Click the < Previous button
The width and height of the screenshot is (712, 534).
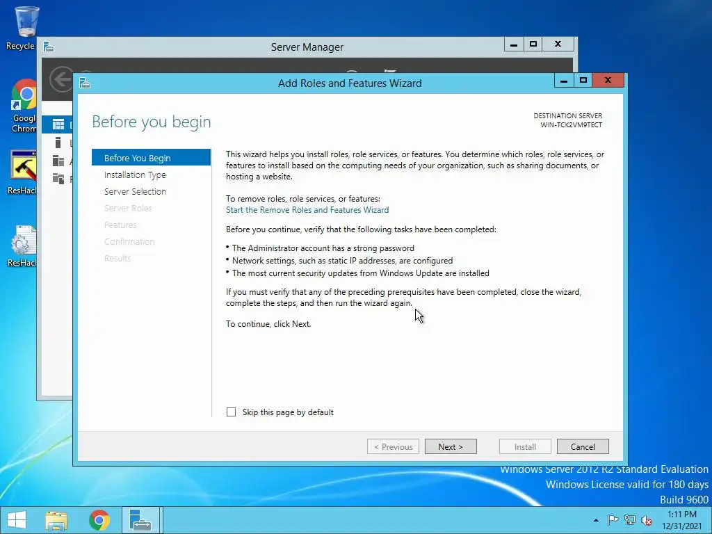(x=393, y=446)
